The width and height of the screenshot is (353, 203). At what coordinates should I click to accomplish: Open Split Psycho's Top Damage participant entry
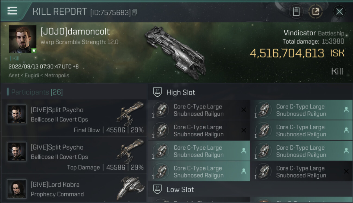pyautogui.click(x=74, y=155)
